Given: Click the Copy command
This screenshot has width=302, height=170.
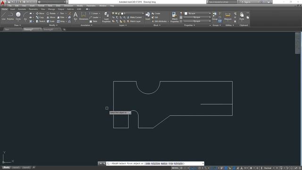Looking at the screenshot, I should click(40, 17).
